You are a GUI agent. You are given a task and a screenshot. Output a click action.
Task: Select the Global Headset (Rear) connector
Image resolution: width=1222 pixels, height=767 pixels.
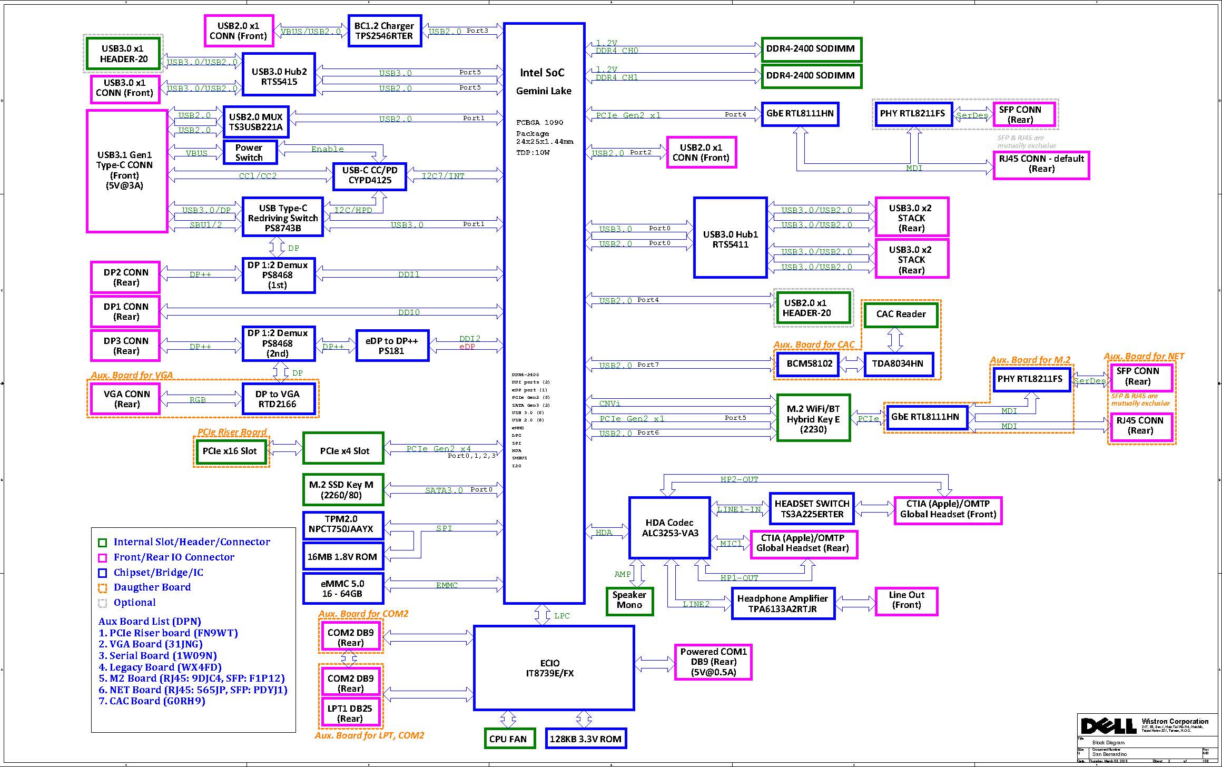[x=803, y=544]
